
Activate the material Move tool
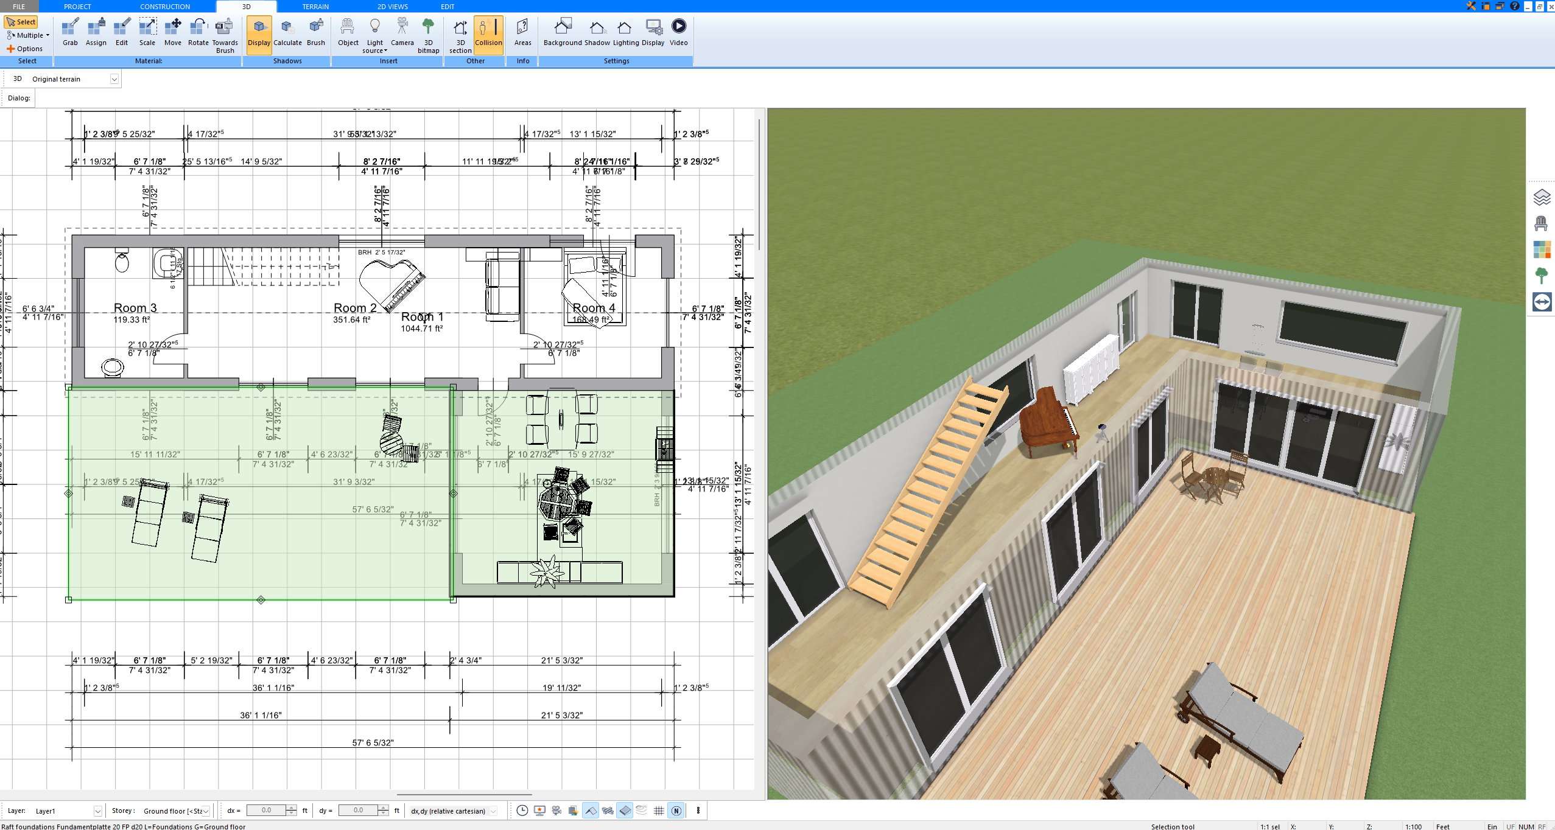[173, 33]
